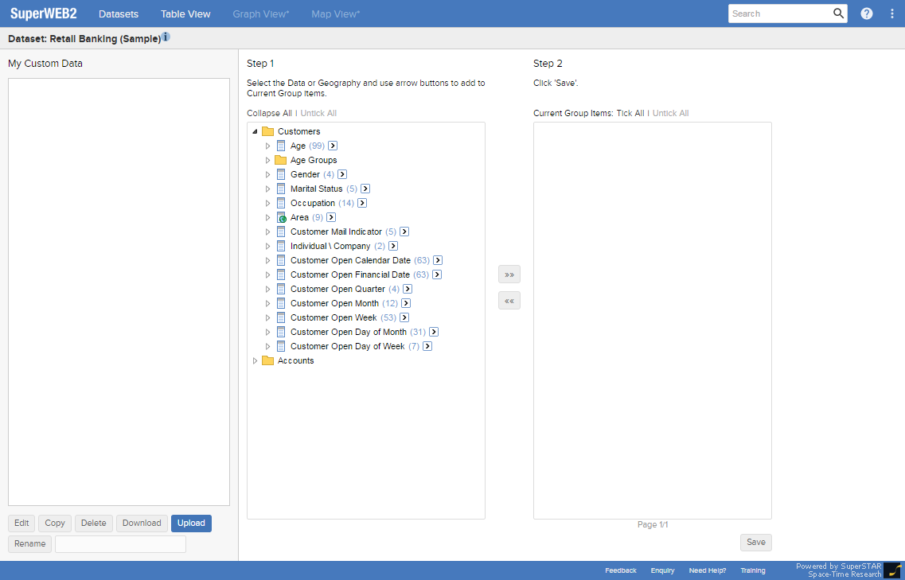Click the add to group double-arrow button

pyautogui.click(x=509, y=274)
